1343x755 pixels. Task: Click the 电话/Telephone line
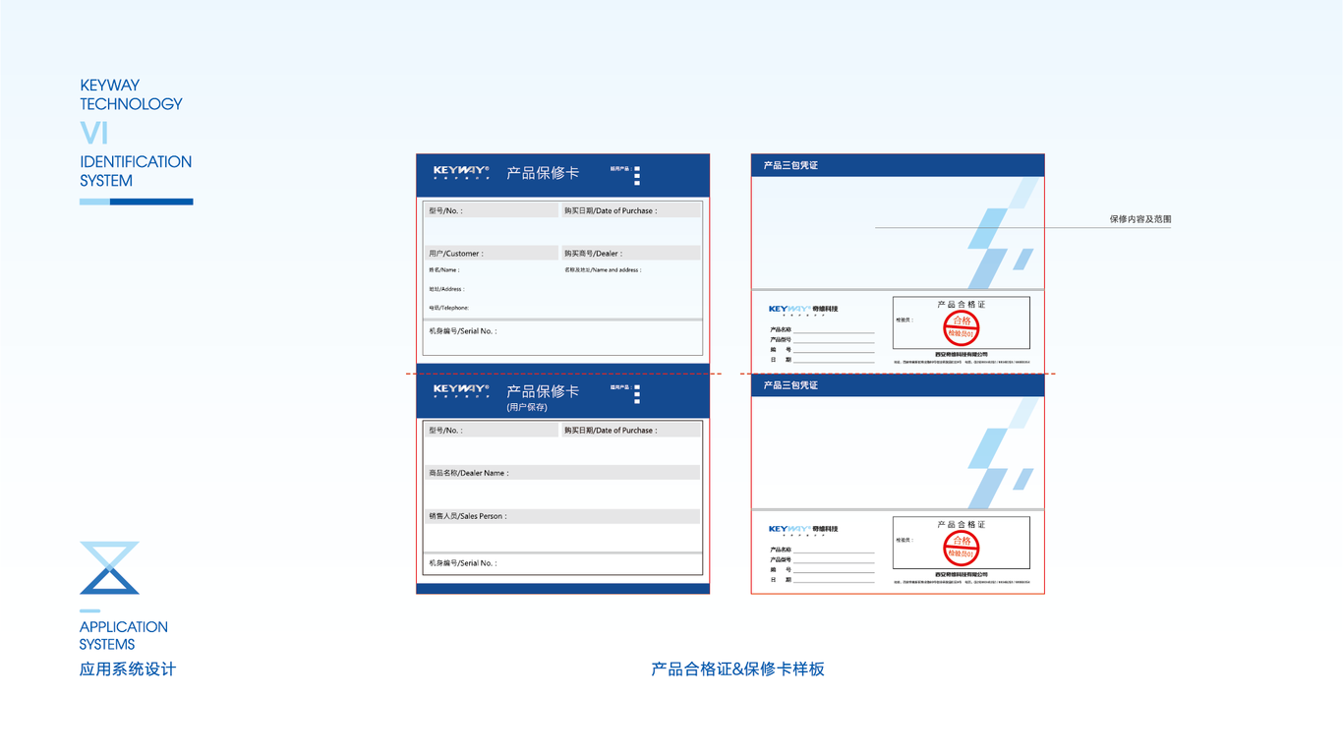click(x=449, y=308)
